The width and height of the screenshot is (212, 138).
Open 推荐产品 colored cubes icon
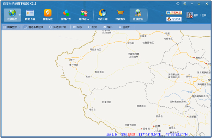[x=66, y=13]
